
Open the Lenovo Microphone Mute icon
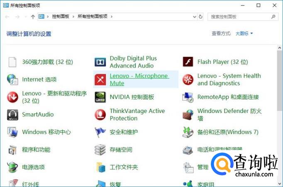(x=100, y=79)
